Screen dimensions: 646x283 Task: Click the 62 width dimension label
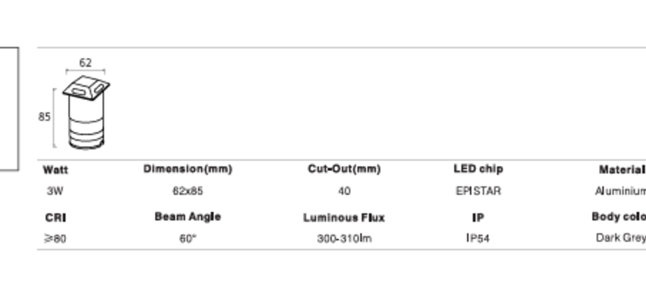click(x=86, y=63)
